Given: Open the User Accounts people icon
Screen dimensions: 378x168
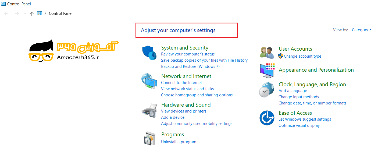Looking at the screenshot, I should tap(267, 52).
